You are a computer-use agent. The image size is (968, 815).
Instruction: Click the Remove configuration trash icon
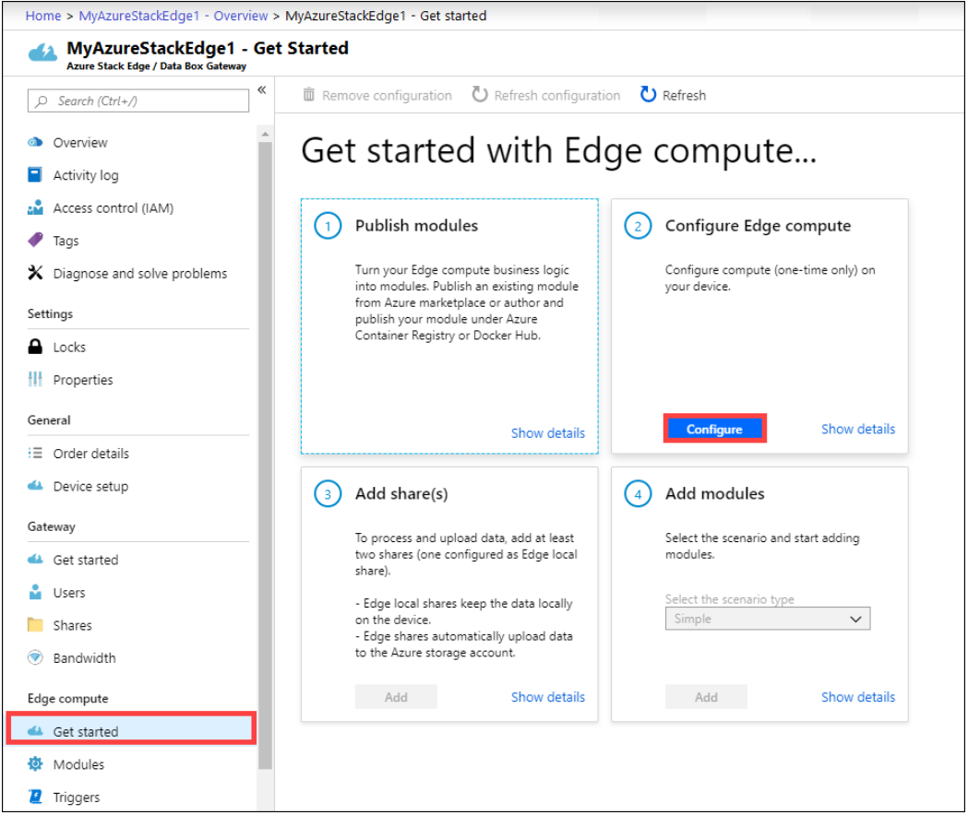pos(309,95)
